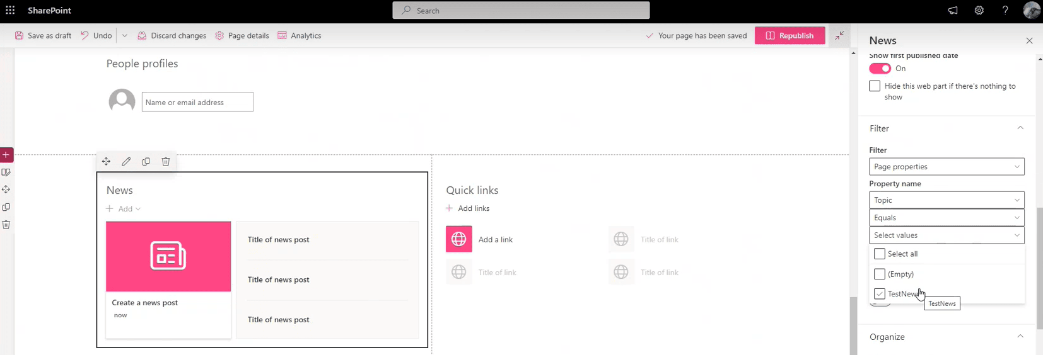Open the SharePoint app launcher waffle icon
Image resolution: width=1043 pixels, height=355 pixels.
point(10,11)
